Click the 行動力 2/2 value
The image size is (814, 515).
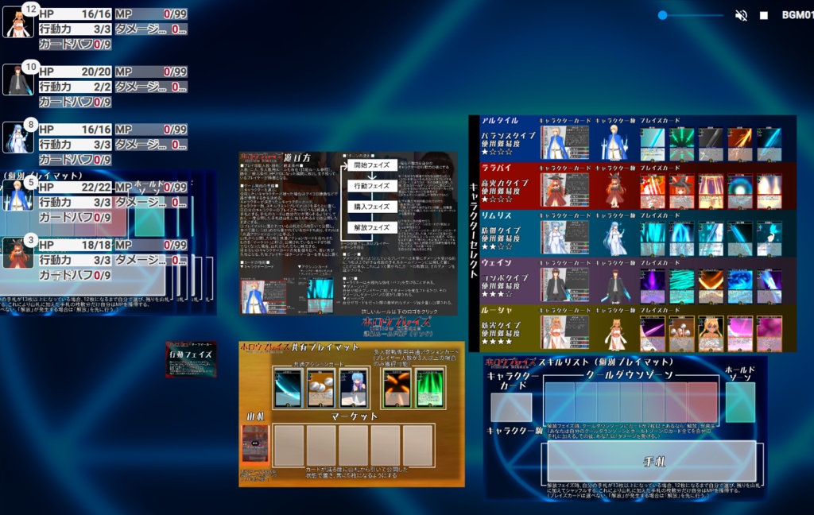pyautogui.click(x=76, y=87)
